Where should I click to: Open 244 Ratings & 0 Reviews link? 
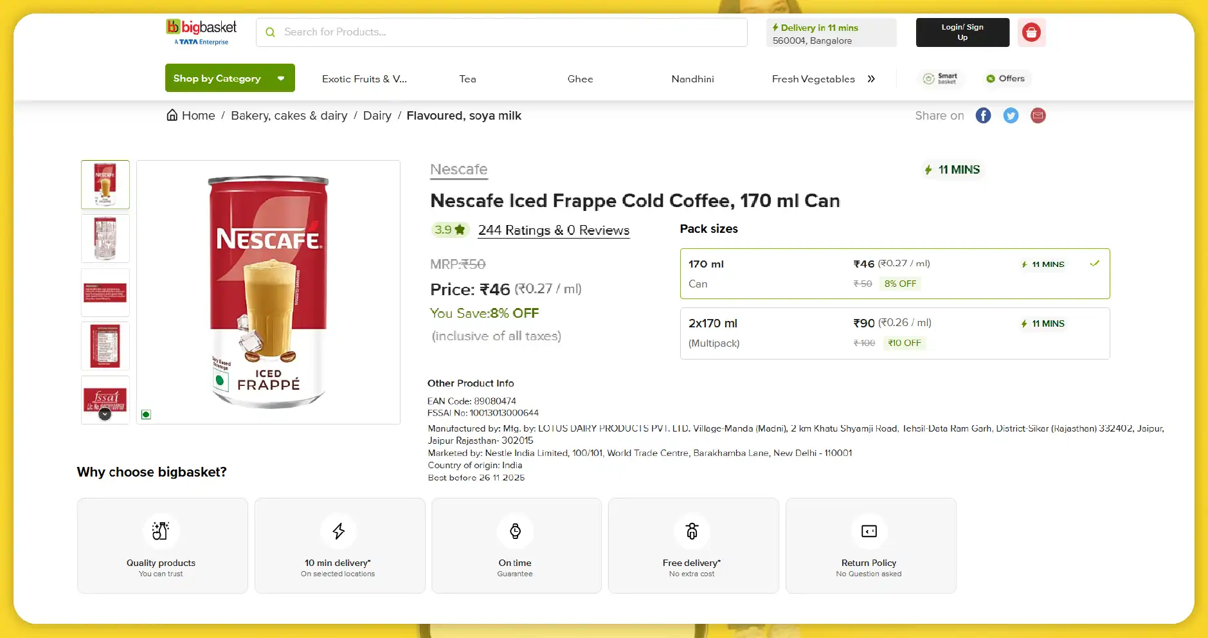[x=553, y=230]
